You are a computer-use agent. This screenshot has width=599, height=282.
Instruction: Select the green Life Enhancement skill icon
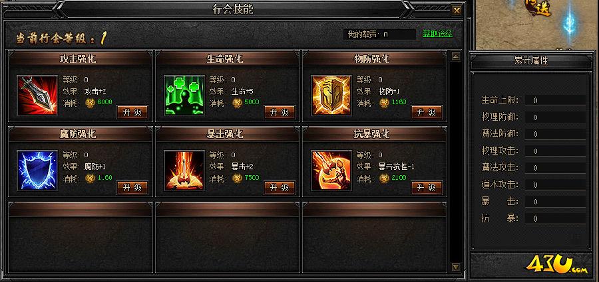(x=184, y=96)
